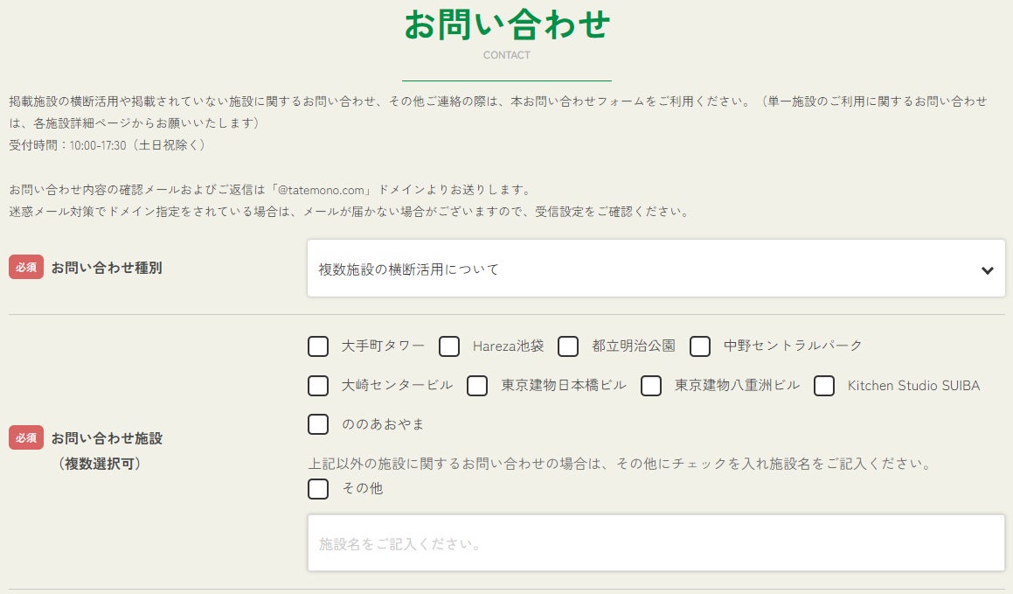Click the dropdown chevron arrow icon
This screenshot has width=1013, height=594.
point(987,270)
